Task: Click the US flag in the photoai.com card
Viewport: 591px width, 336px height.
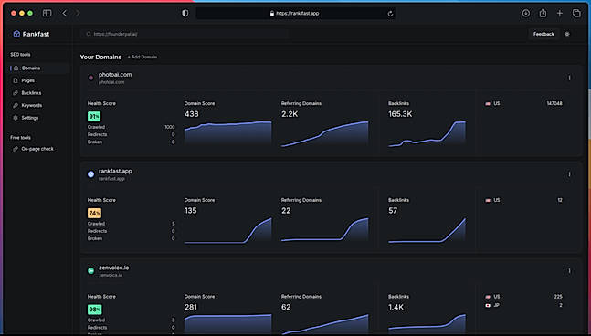Action: click(488, 103)
